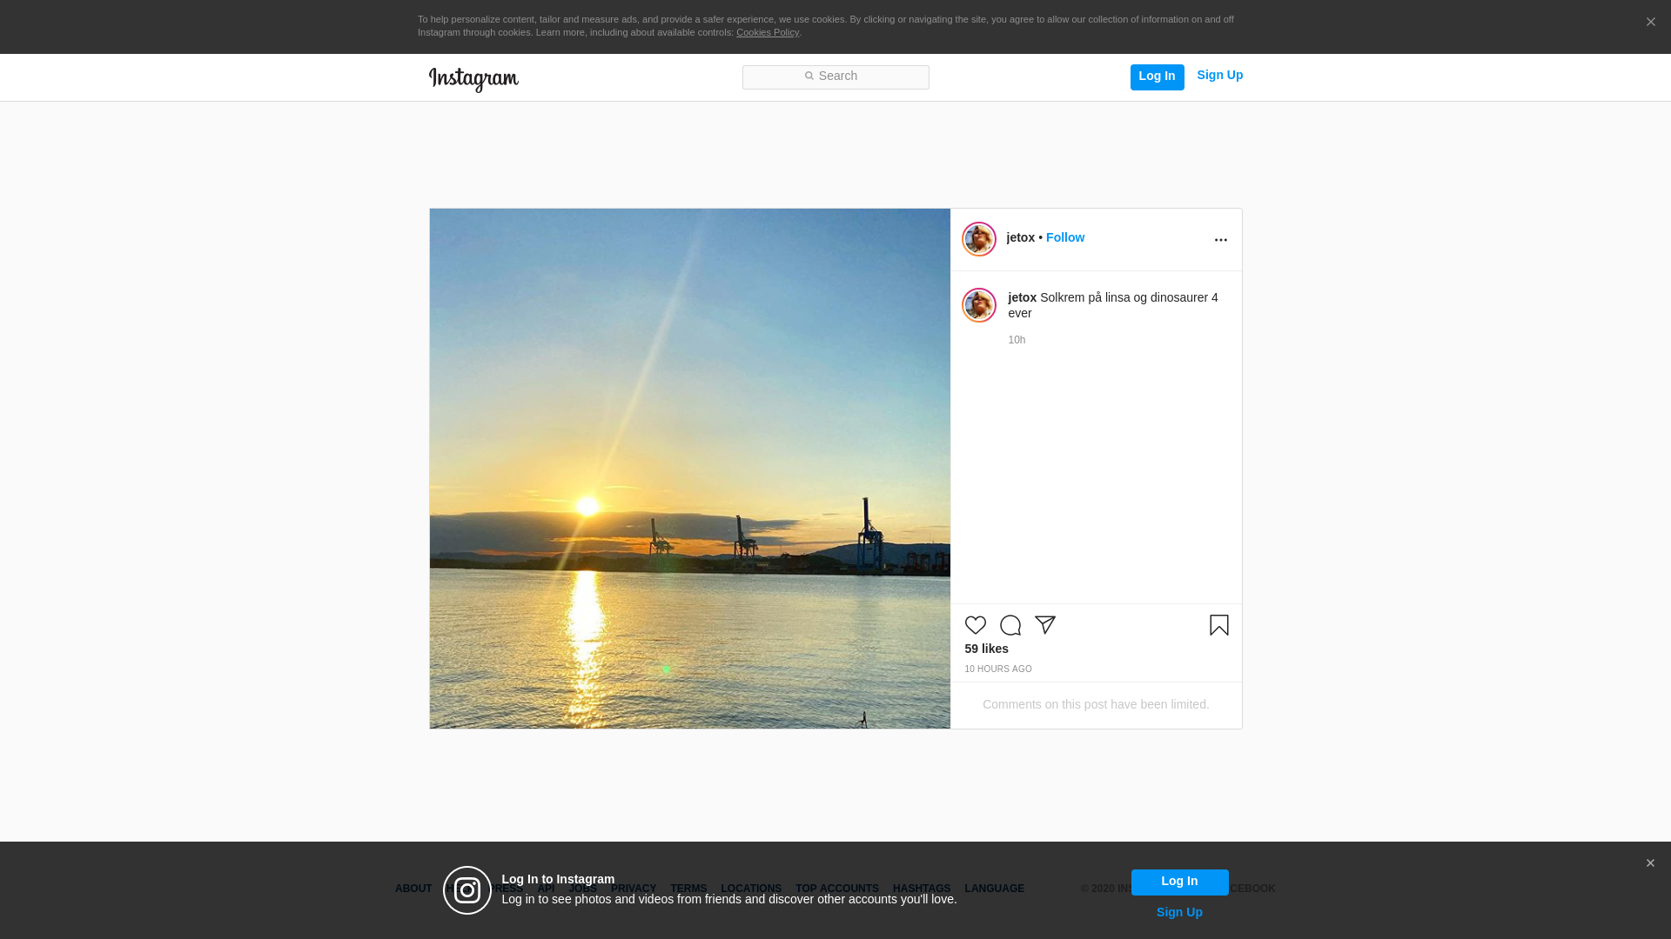Click jetox username in the caption
This screenshot has height=939, width=1671.
(1023, 297)
